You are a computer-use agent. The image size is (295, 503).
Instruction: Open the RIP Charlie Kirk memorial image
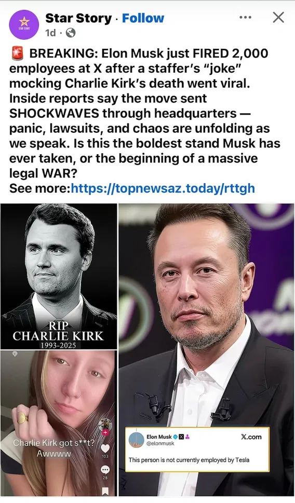[59, 276]
